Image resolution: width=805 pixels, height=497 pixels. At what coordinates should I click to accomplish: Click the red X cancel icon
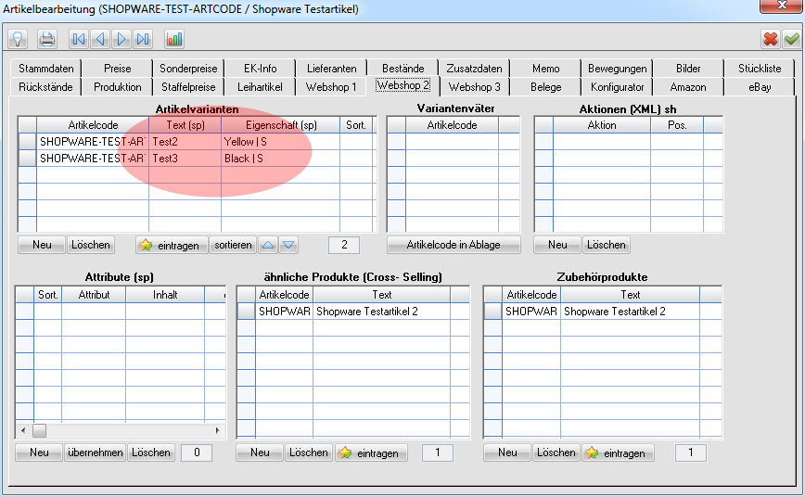click(770, 39)
